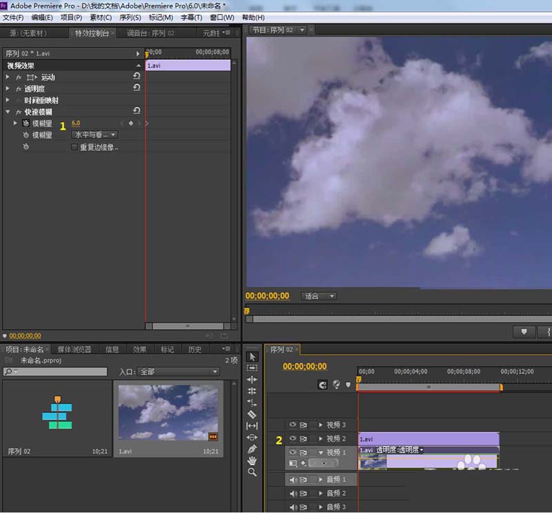
Task: Click set display style icon under 视频 1
Action: [293, 463]
